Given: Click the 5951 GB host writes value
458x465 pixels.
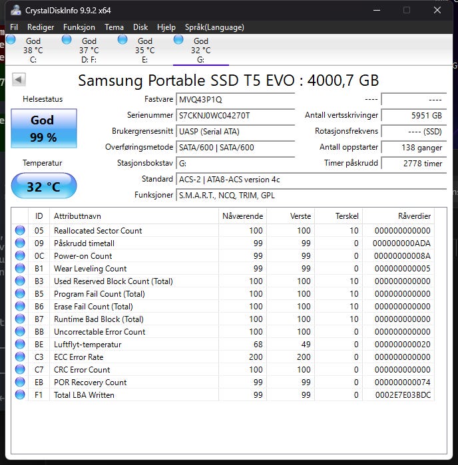Looking at the screenshot, I should coord(414,115).
